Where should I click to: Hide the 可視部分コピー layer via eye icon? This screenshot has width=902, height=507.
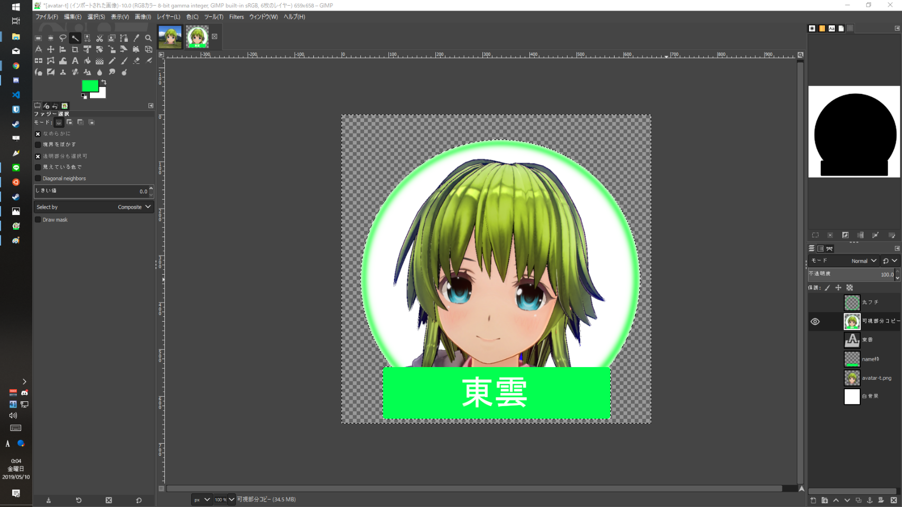[x=815, y=322]
